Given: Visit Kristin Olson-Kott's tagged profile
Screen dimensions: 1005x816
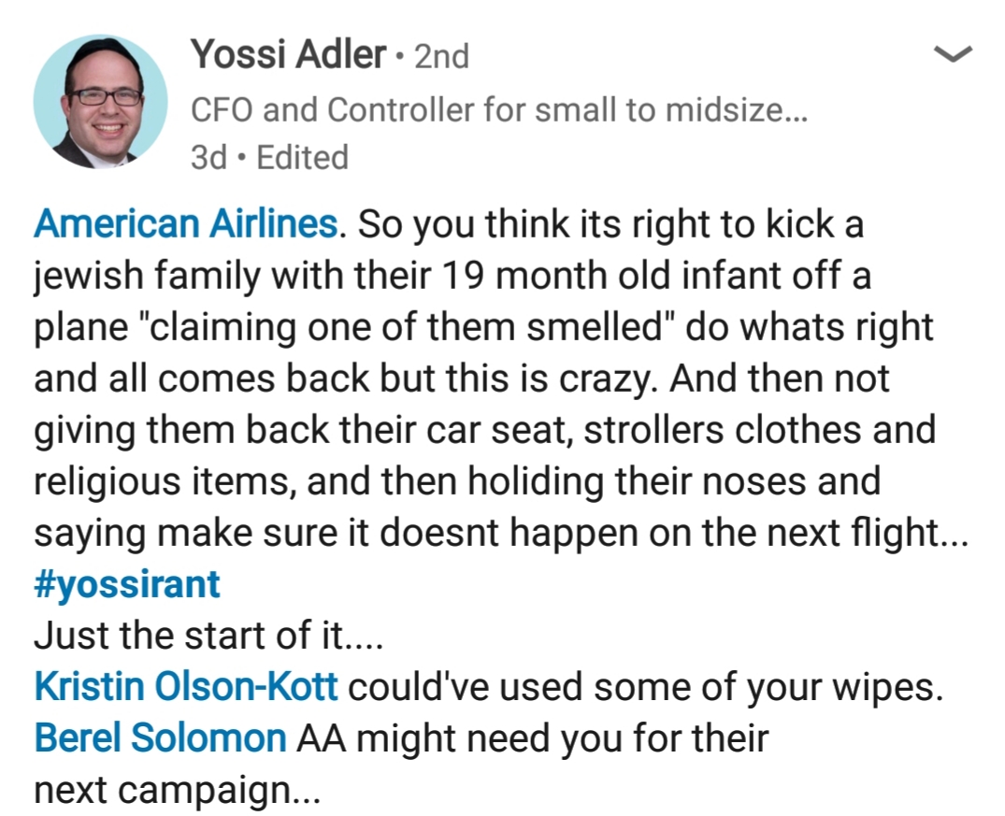Looking at the screenshot, I should coord(185,687).
